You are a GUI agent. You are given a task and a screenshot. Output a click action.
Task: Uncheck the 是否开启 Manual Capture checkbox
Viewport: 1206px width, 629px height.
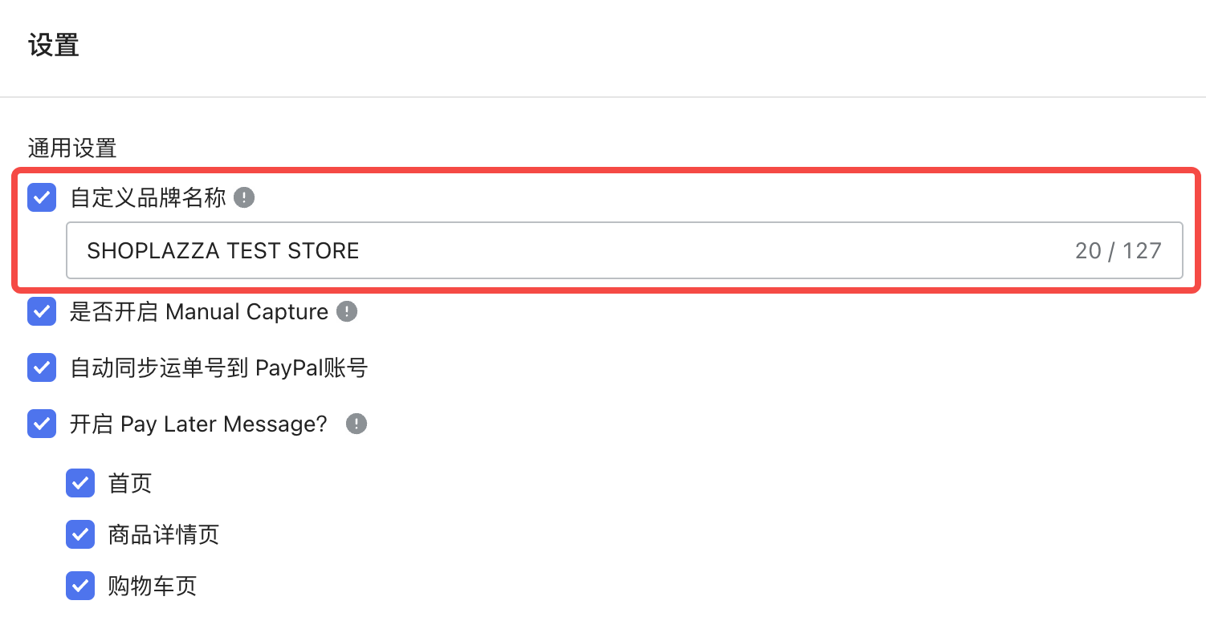pos(42,311)
